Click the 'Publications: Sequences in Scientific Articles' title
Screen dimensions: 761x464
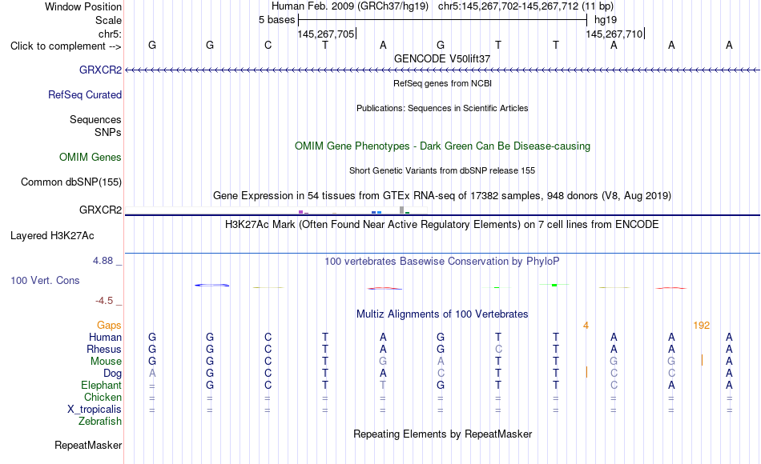[x=442, y=108]
